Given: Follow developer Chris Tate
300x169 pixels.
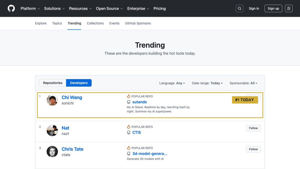Looking at the screenshot, I should [253, 149].
